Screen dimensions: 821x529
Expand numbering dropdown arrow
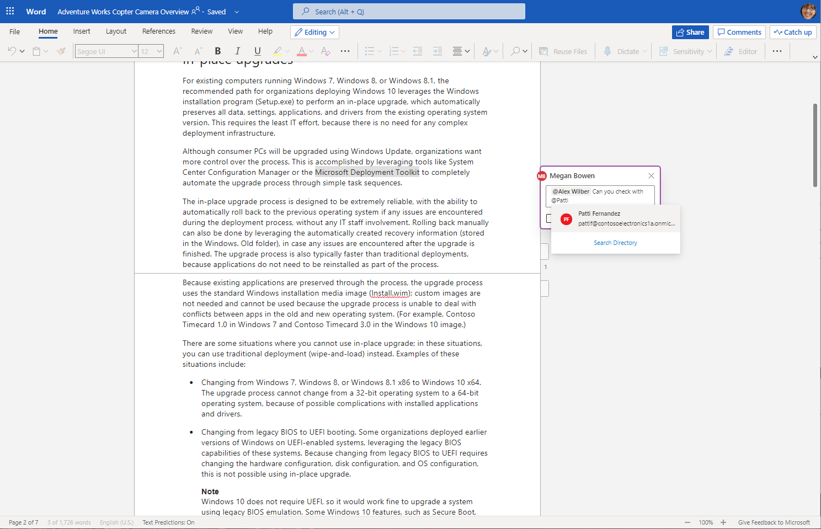point(403,51)
